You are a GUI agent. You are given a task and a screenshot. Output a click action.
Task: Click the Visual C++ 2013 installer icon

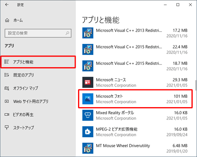coord(88,33)
